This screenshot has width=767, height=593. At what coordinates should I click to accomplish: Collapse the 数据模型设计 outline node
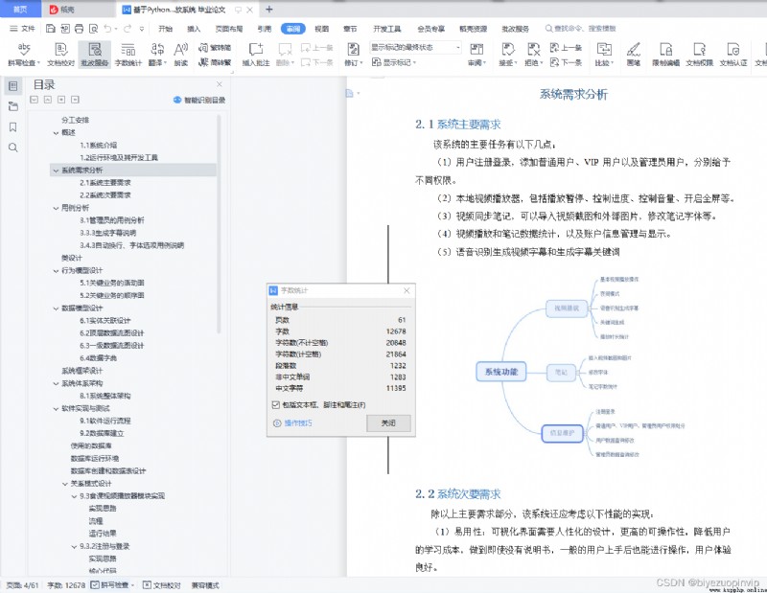pyautogui.click(x=56, y=308)
